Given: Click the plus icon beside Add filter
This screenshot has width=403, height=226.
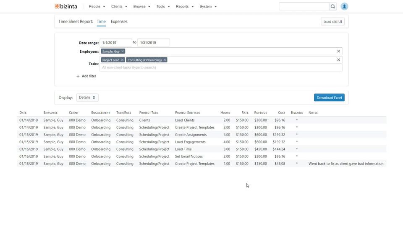Looking at the screenshot, I should pyautogui.click(x=78, y=76).
